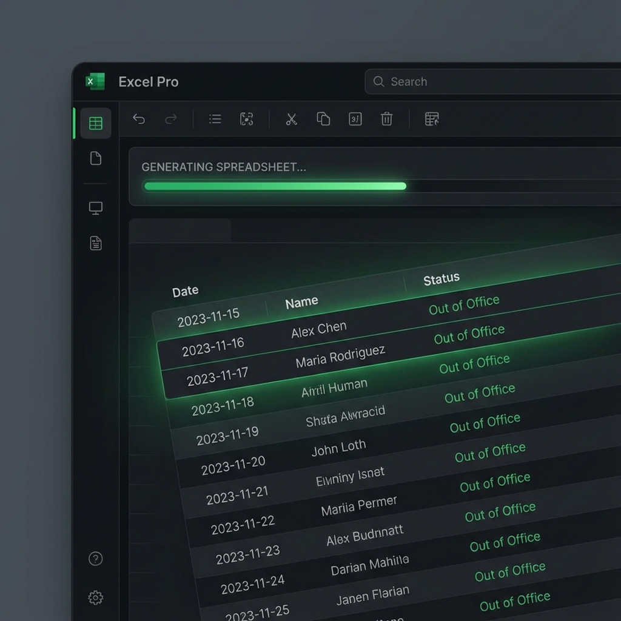Click the Copy icon in the toolbar
The width and height of the screenshot is (621, 621).
(x=323, y=119)
